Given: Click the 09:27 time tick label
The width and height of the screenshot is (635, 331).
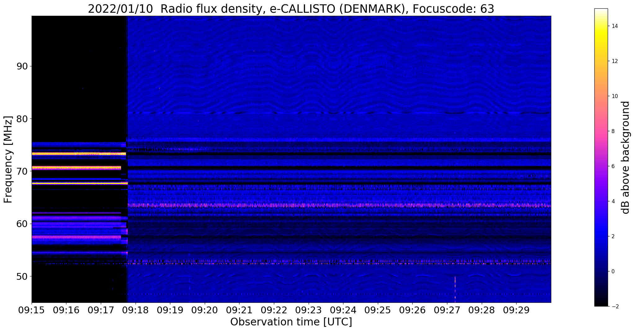Looking at the screenshot, I should click(x=447, y=311).
